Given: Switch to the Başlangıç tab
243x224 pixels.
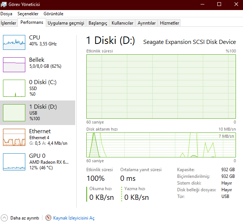Looking at the screenshot, I should pyautogui.click(x=97, y=23).
